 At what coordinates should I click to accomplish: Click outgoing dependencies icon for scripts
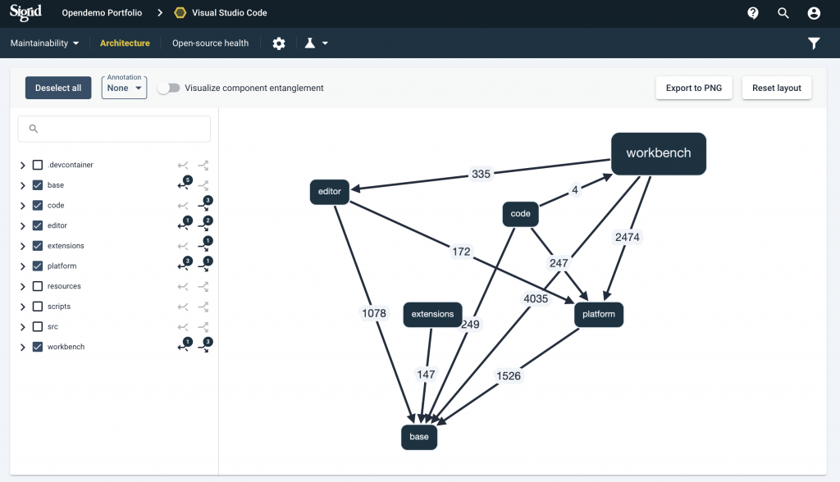[203, 307]
